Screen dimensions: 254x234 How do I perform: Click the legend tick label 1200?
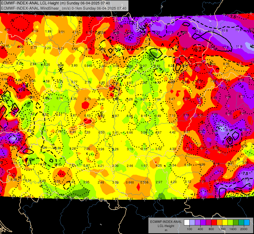(x=222, y=229)
